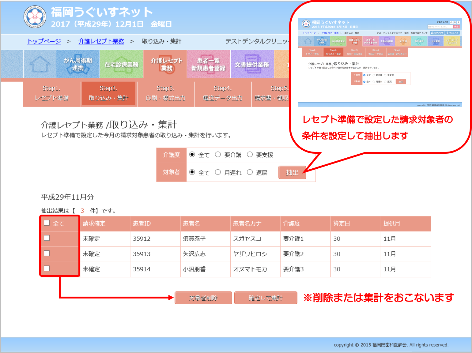Follow the トップページ breadcrumb link

coord(44,41)
